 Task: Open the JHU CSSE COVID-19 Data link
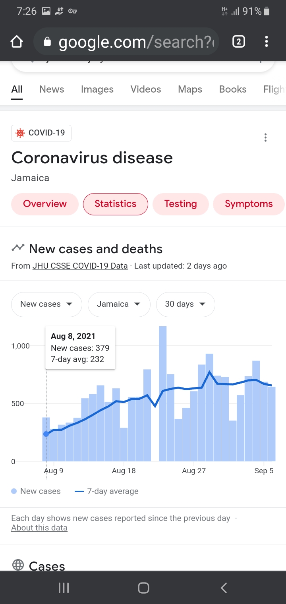click(80, 266)
